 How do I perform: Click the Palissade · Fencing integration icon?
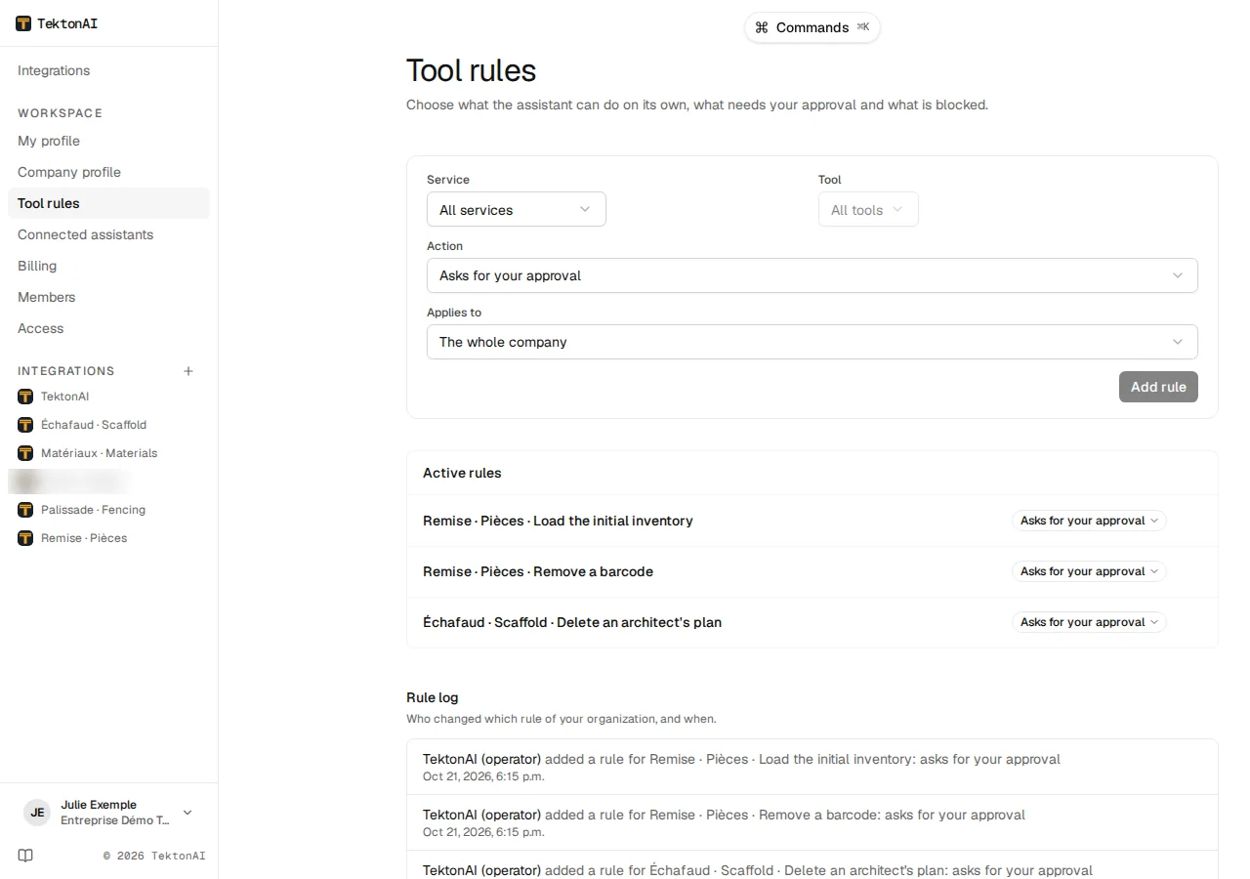[x=25, y=510]
